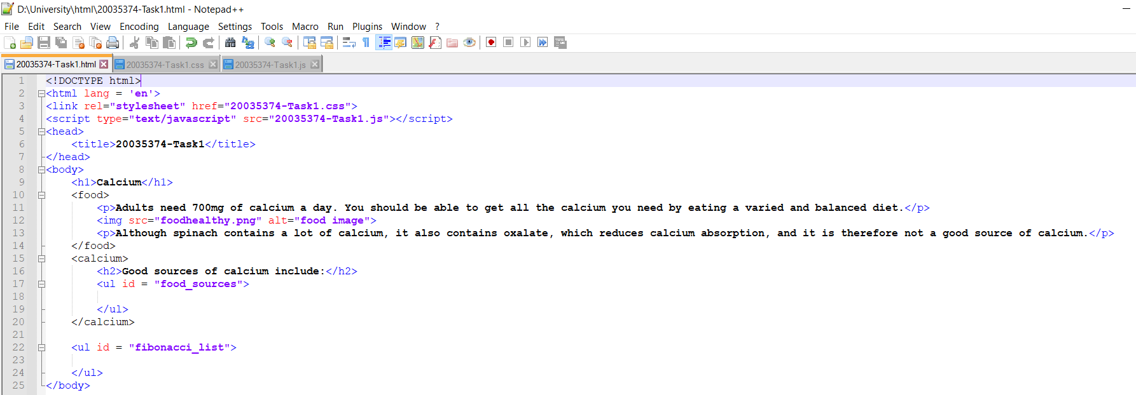Open the Function List icon

point(435,43)
